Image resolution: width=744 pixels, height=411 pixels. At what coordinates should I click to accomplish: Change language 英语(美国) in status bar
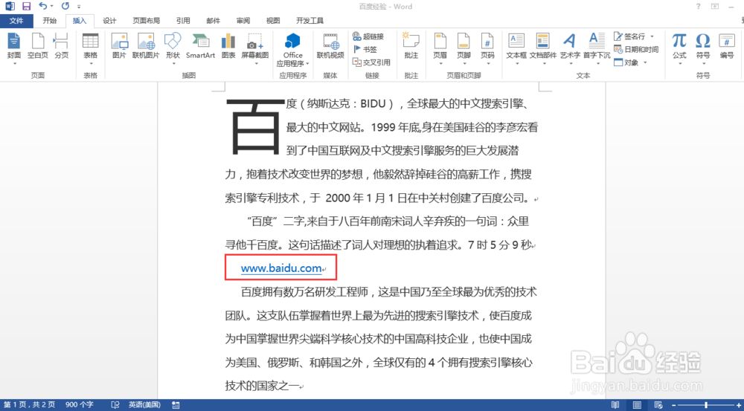pos(144,405)
